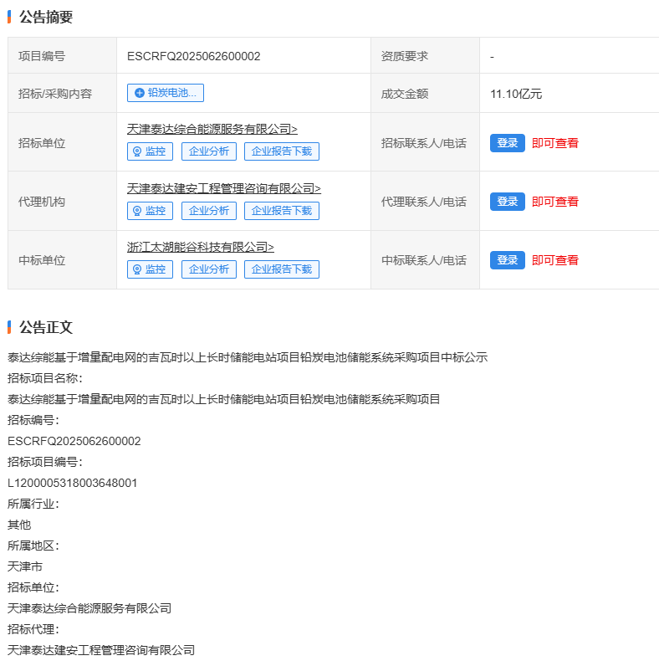Click 即可查看 text in 中标联系人 row
This screenshot has height=666, width=659.
pos(555,260)
